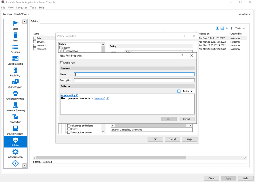
Task: Click the Help button in main console
Action: click(x=246, y=178)
